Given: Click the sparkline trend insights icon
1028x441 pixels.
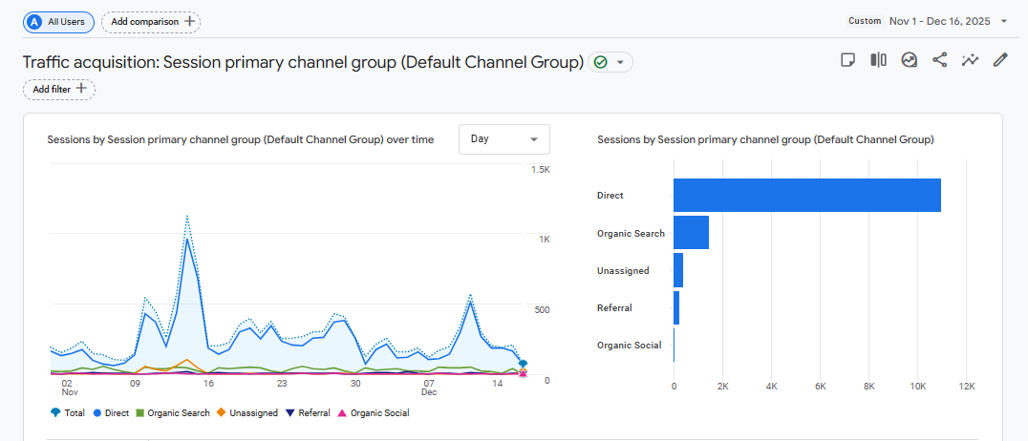Looking at the screenshot, I should pyautogui.click(x=970, y=60).
